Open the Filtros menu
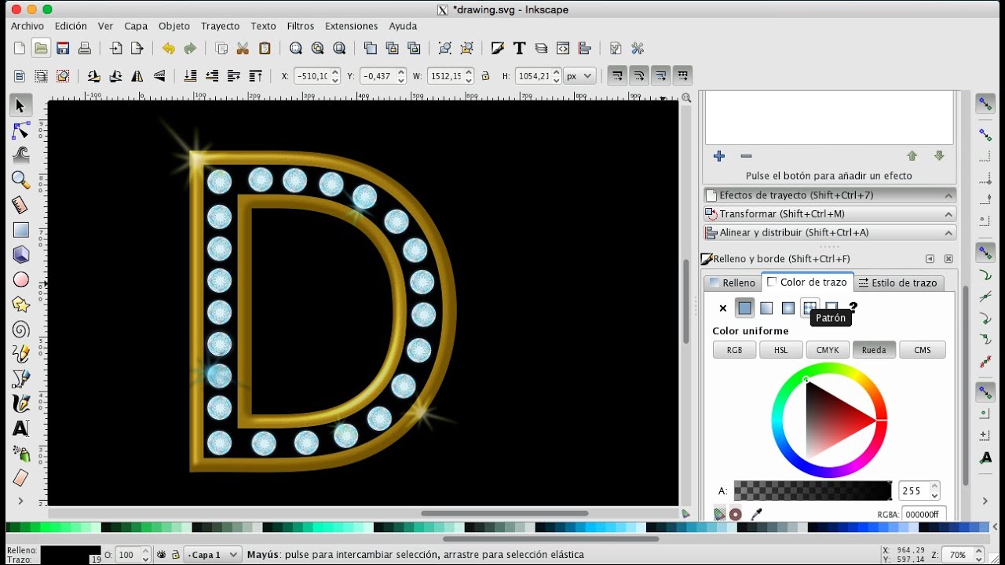The width and height of the screenshot is (1005, 565). (x=301, y=26)
